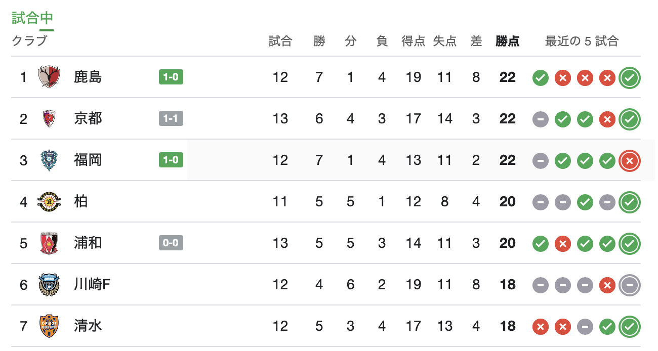
Task: Click 鹿島's latest win result icon
Action: (x=630, y=77)
